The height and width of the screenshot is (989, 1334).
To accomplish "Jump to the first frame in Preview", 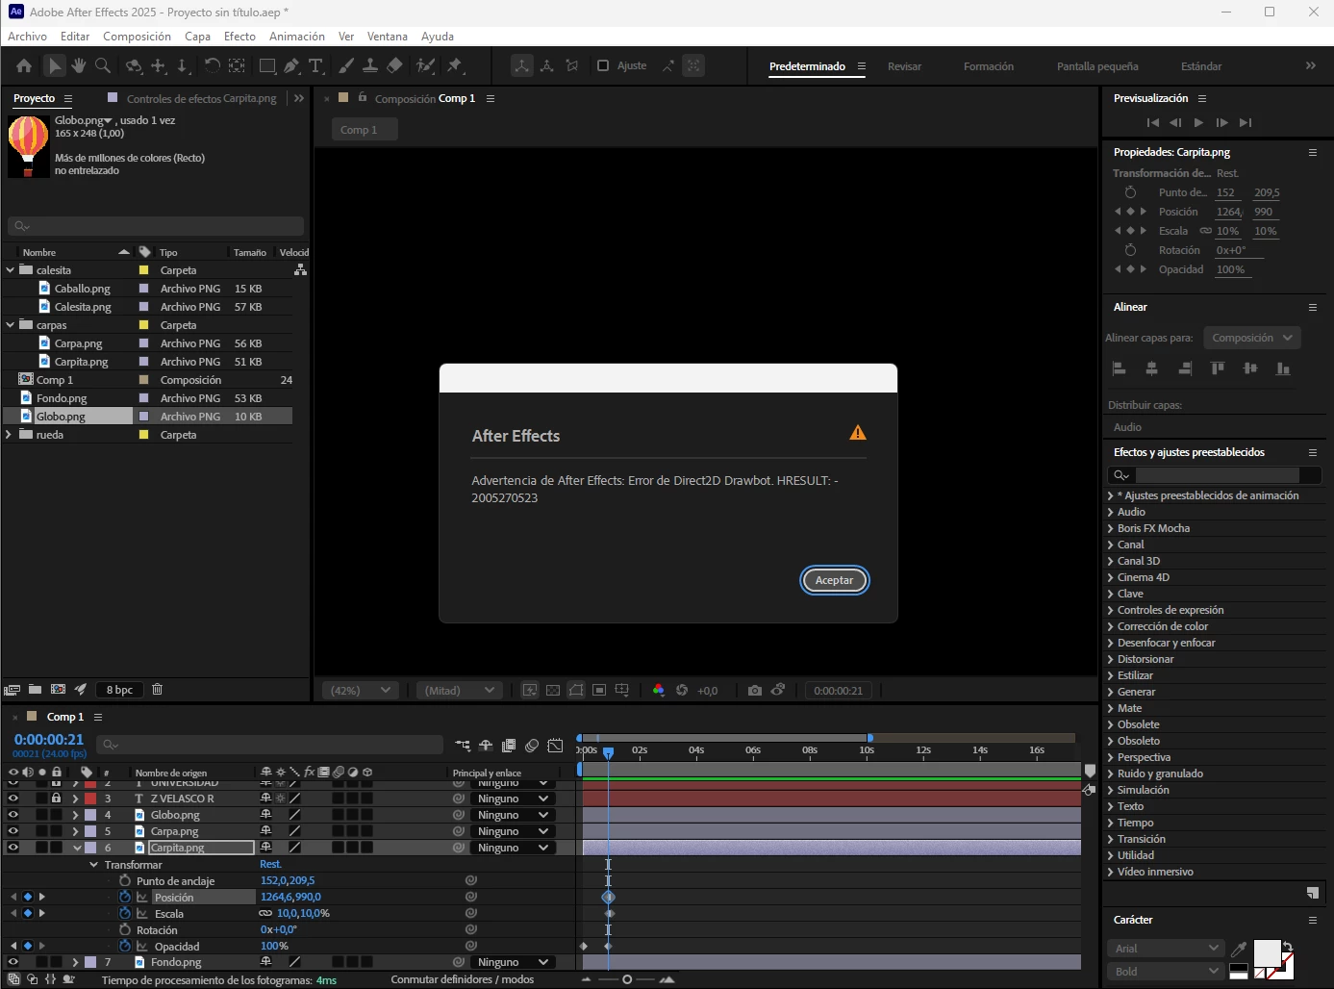I will [1153, 122].
